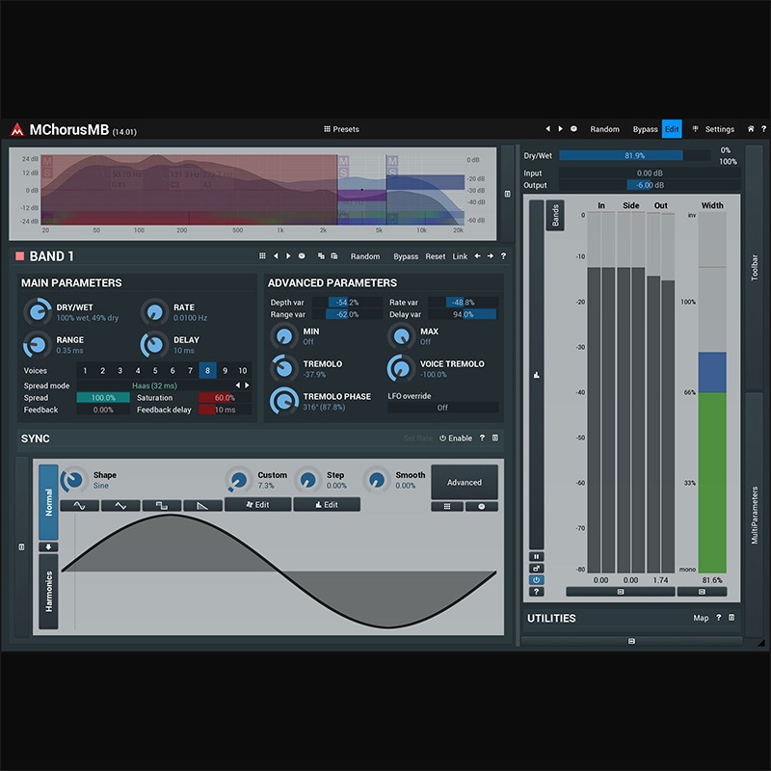Reset Band 1 parameters
Viewport: 771px width, 771px height.
pyautogui.click(x=436, y=256)
